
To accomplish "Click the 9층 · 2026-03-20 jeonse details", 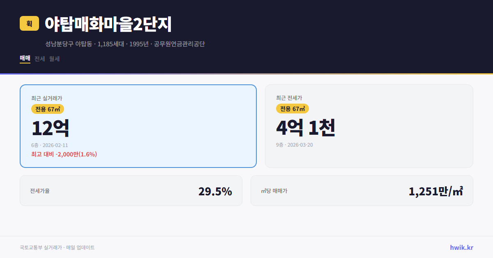I will [x=294, y=145].
